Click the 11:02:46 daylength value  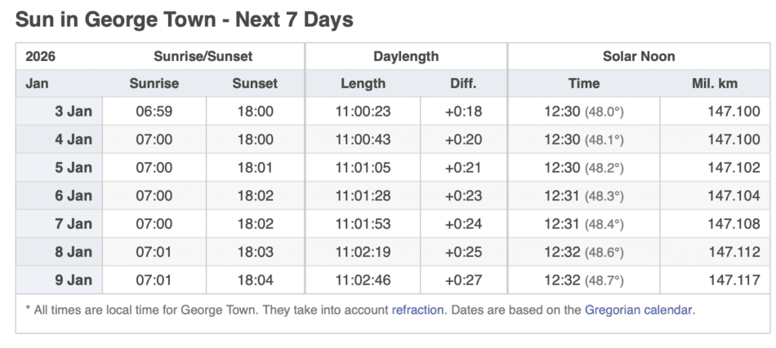point(363,280)
